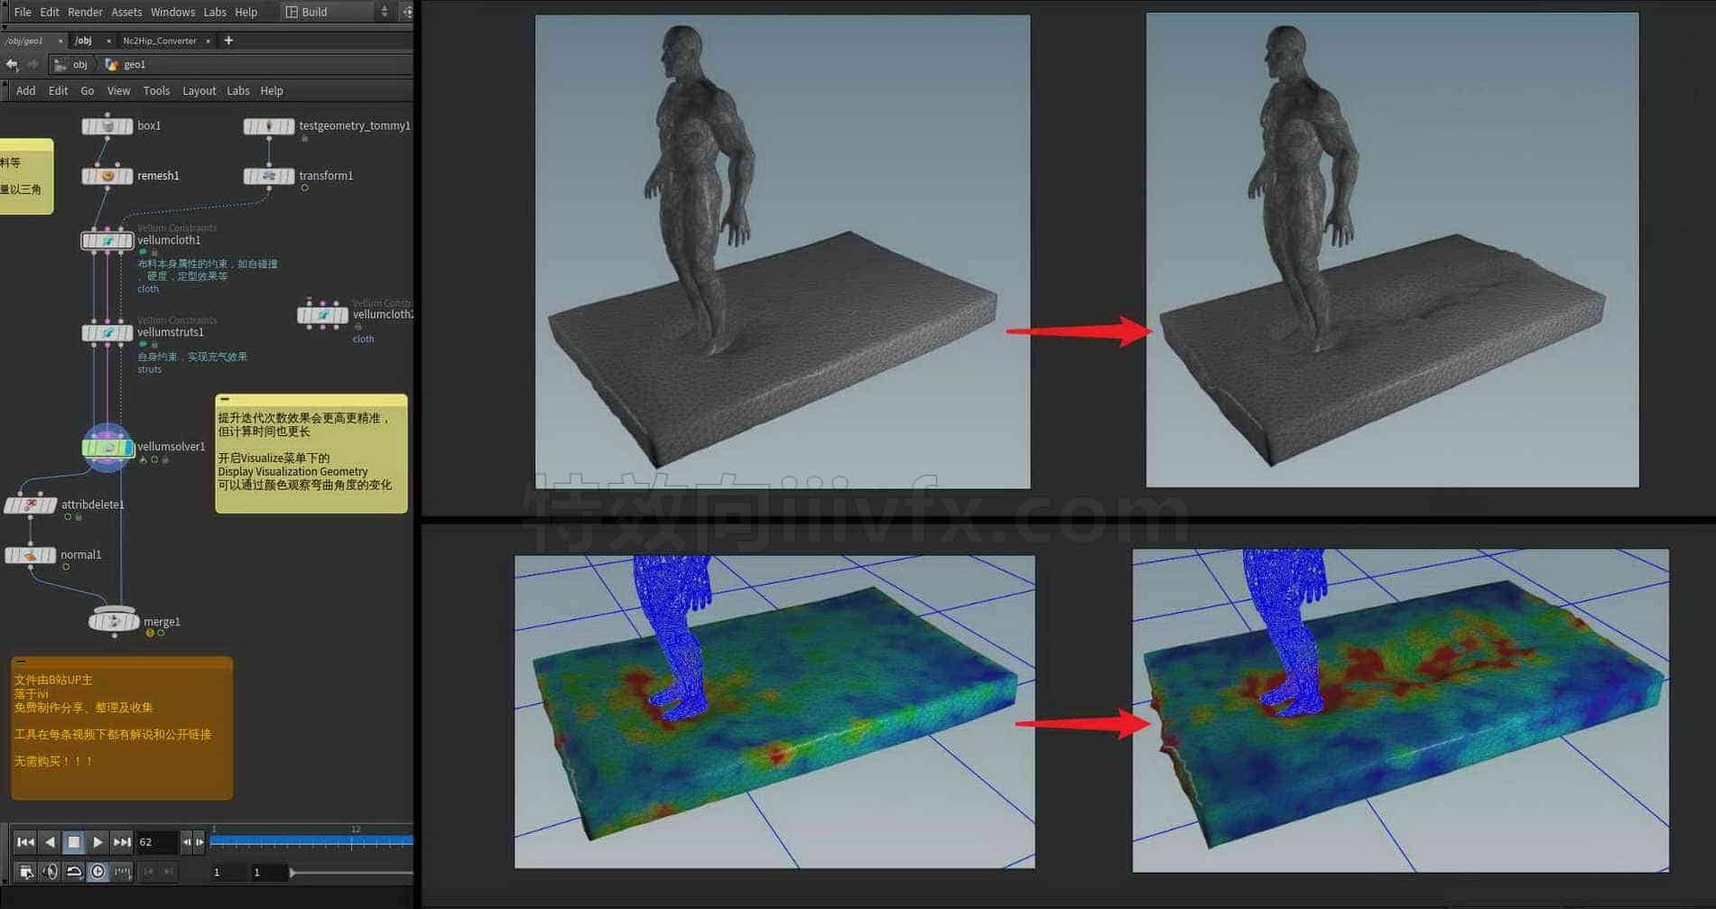Jump to last frame

tap(122, 842)
